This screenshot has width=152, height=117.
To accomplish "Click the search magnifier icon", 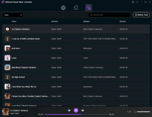I will (x=91, y=15).
